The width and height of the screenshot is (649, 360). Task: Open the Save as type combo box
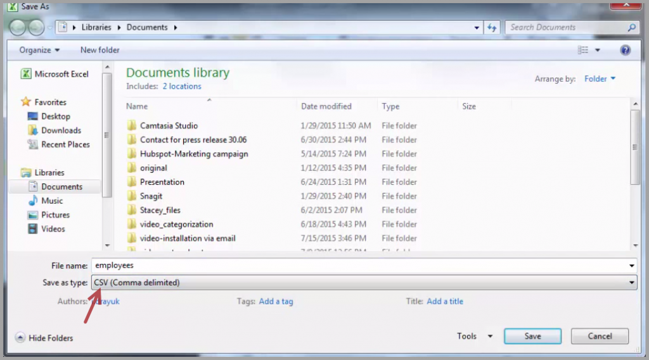click(364, 283)
